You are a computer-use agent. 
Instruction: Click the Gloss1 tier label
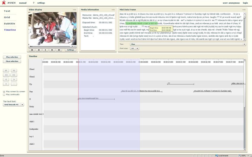coord(32,69)
